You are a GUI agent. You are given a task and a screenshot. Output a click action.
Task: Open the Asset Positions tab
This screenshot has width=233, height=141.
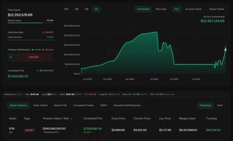tap(18, 105)
